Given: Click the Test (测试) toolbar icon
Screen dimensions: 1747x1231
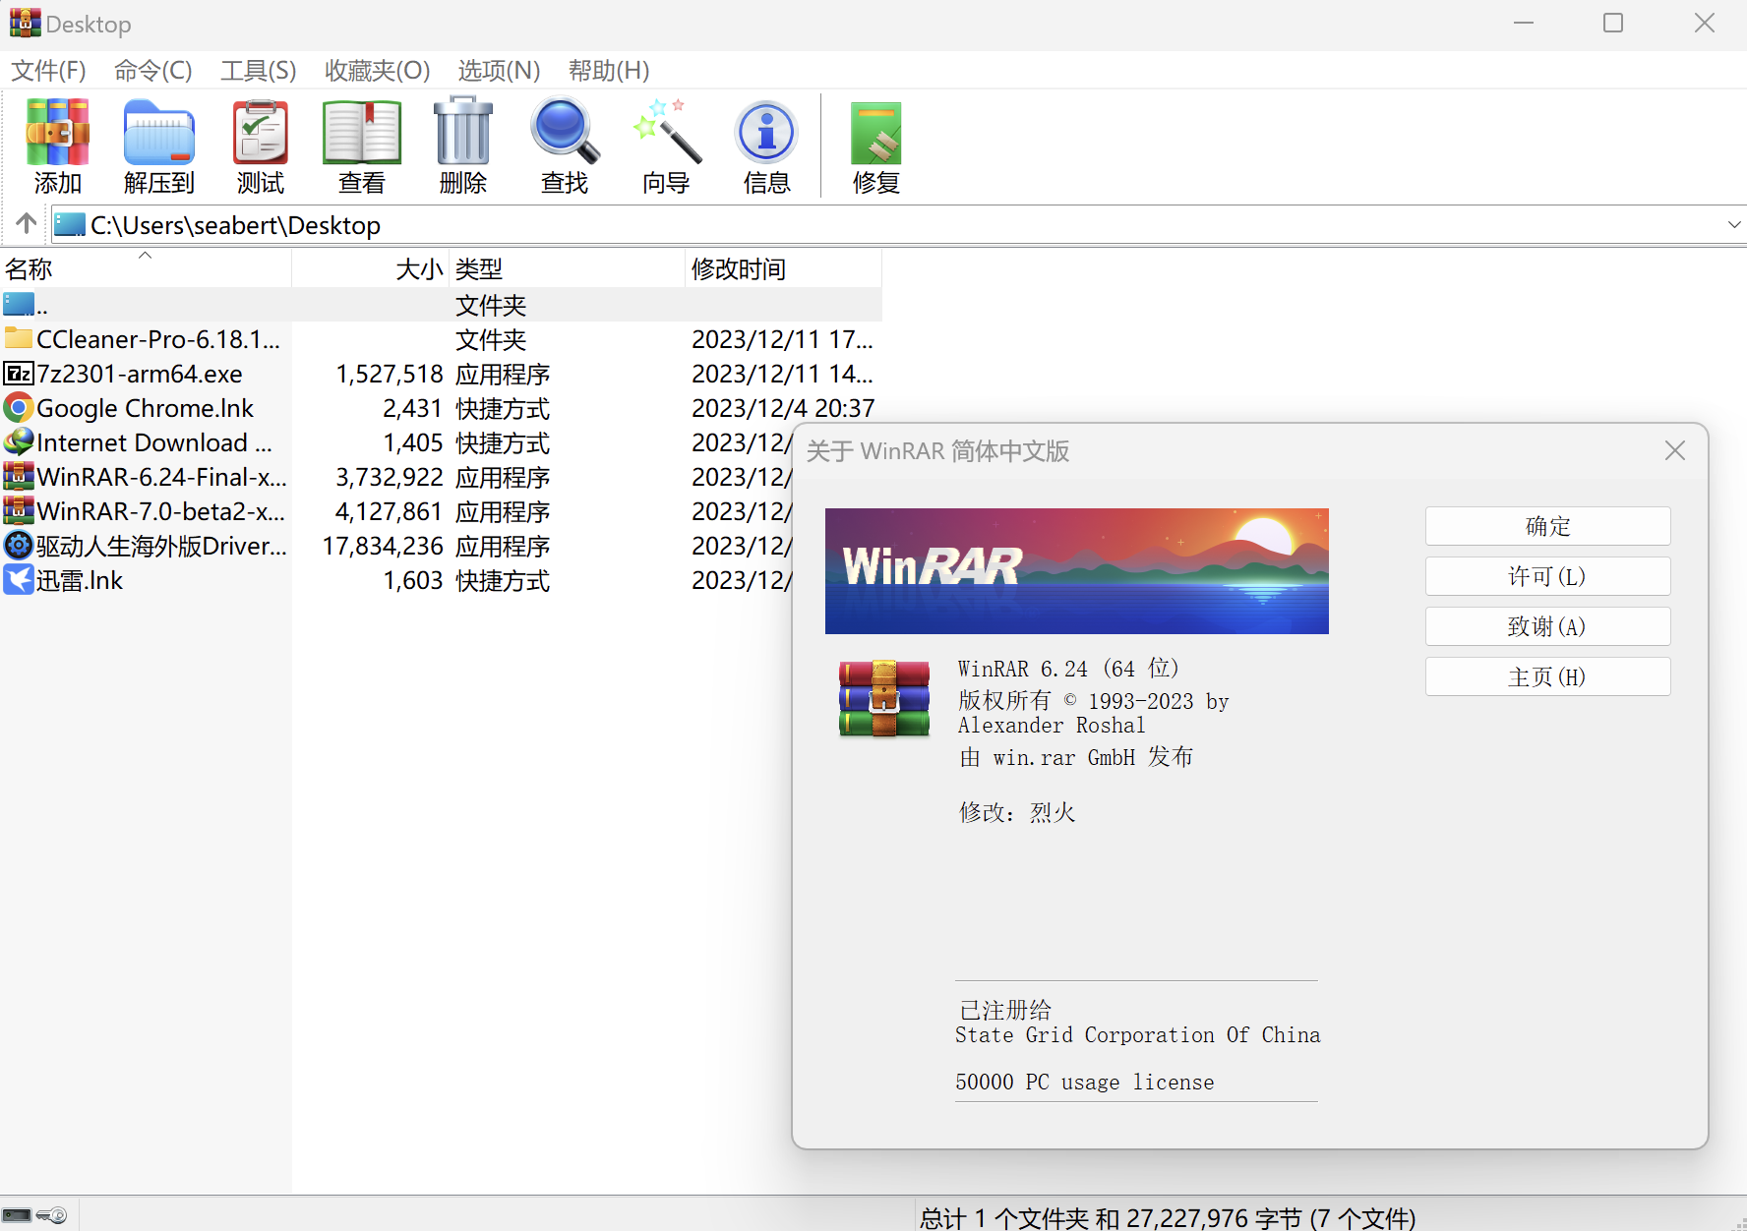Looking at the screenshot, I should click(x=260, y=133).
